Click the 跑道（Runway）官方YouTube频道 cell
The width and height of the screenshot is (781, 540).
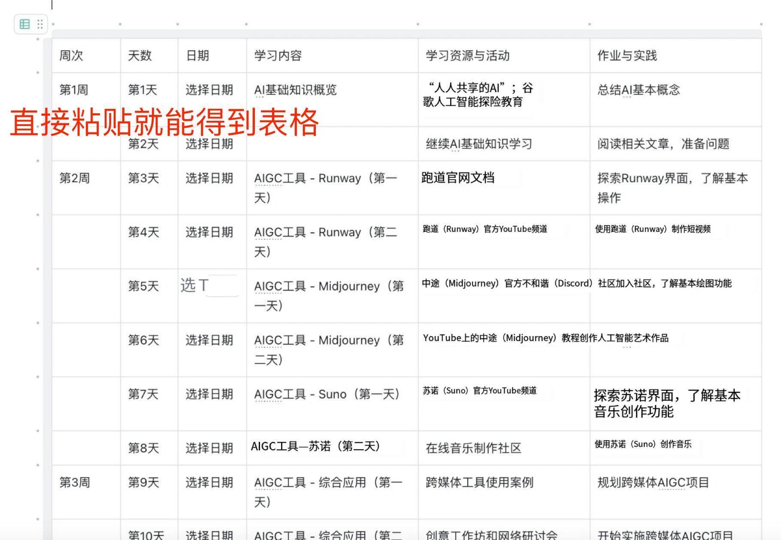pos(504,242)
